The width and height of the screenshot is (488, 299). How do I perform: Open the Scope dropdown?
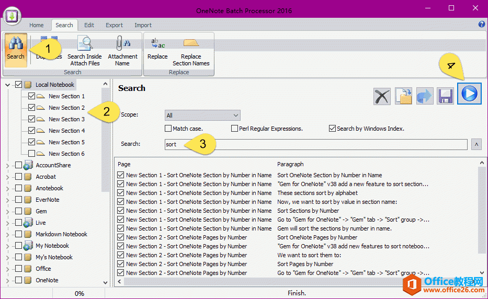point(202,116)
